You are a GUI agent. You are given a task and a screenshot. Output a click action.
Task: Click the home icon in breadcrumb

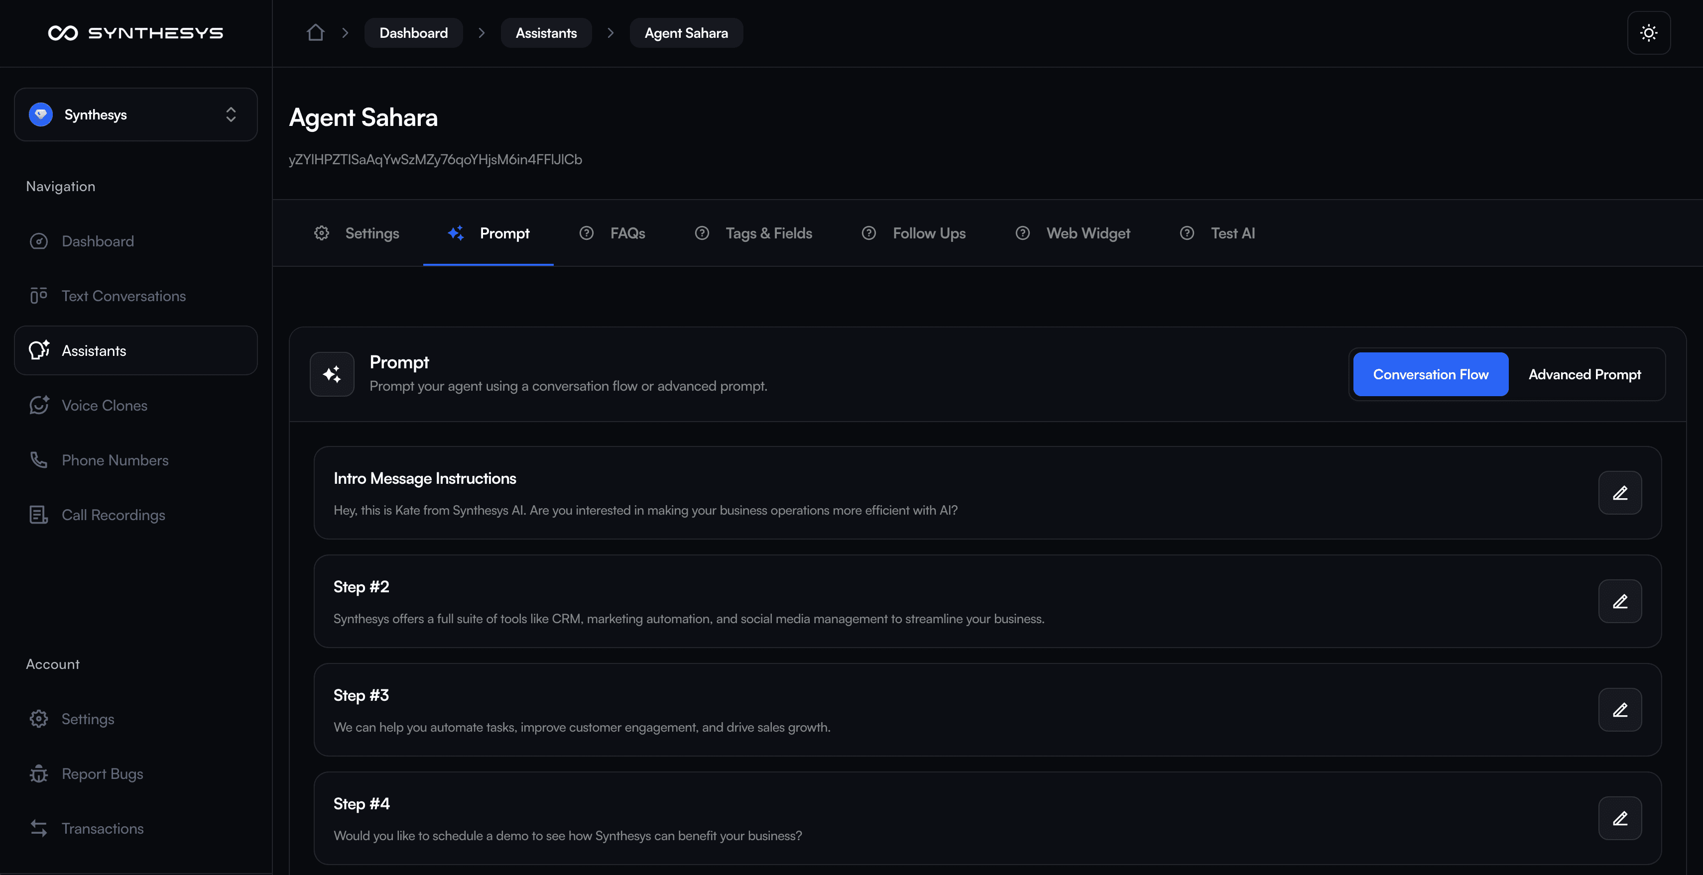point(315,32)
